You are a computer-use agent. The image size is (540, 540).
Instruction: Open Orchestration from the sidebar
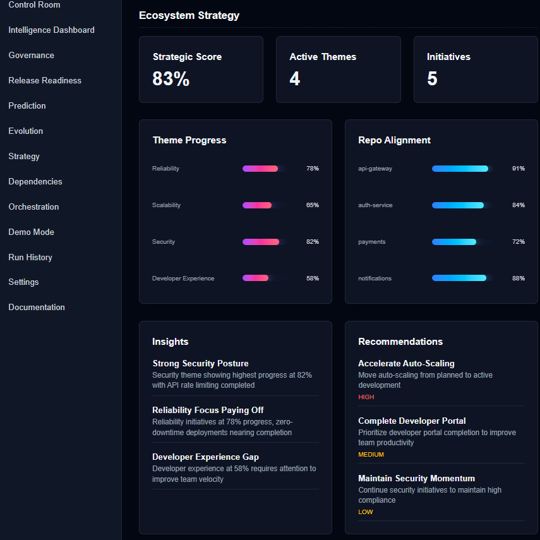point(33,207)
